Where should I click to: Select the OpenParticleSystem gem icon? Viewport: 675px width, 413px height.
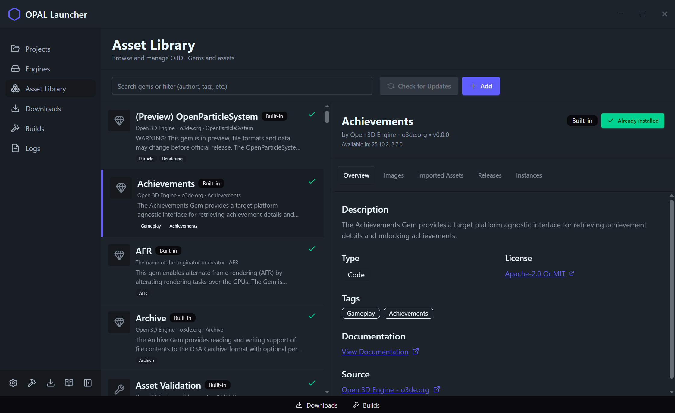[x=119, y=121]
